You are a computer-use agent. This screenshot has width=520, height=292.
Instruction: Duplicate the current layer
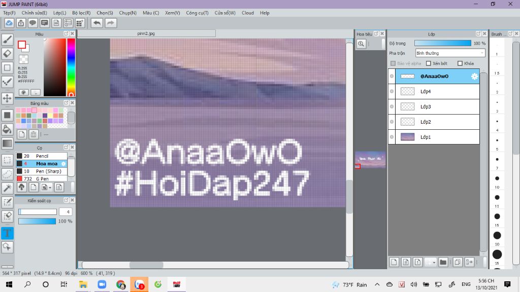coord(458,262)
